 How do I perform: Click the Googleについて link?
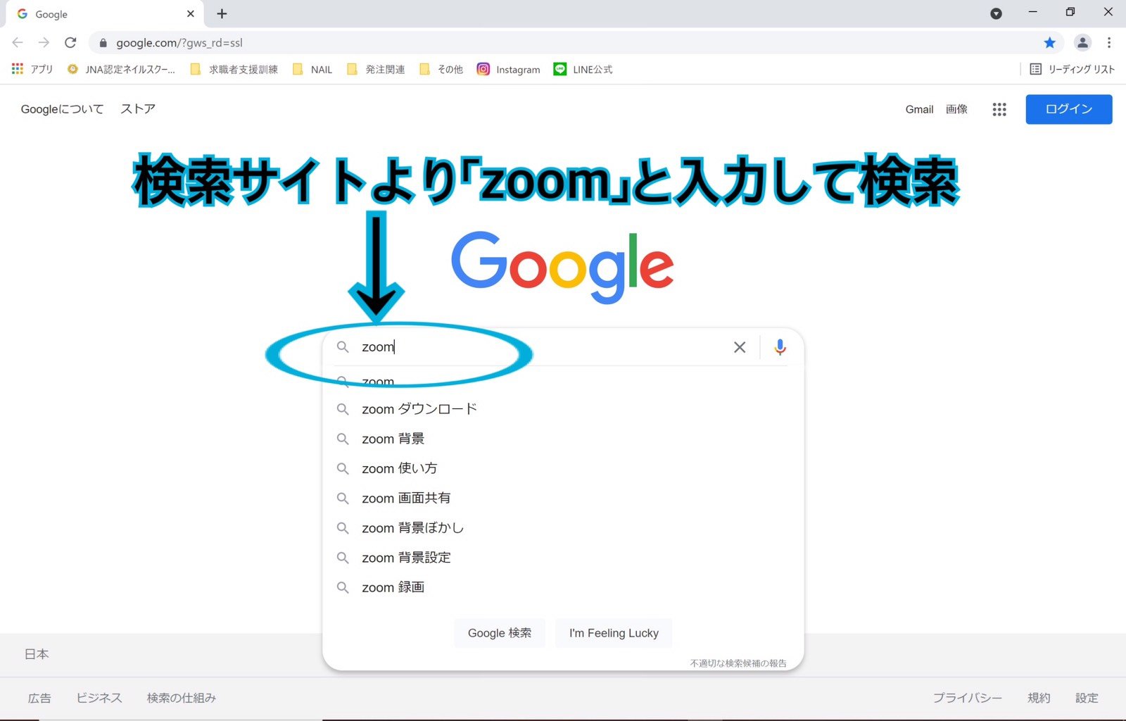coord(62,109)
